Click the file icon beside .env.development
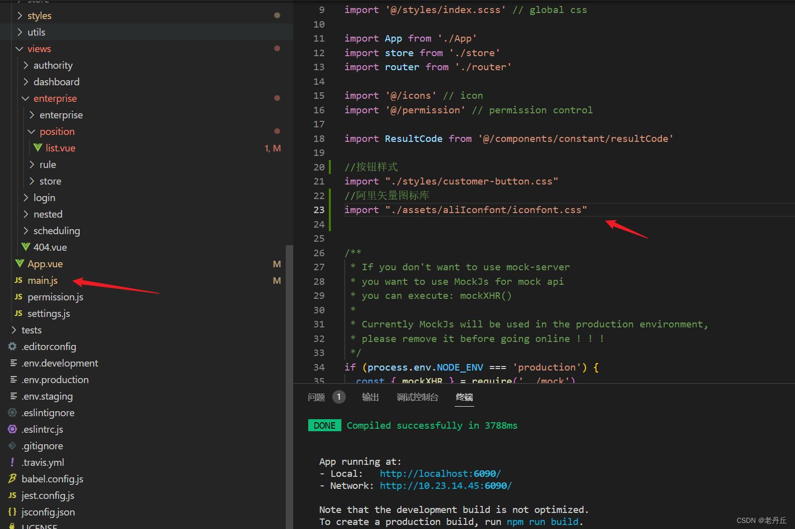This screenshot has height=529, width=795. tap(14, 363)
